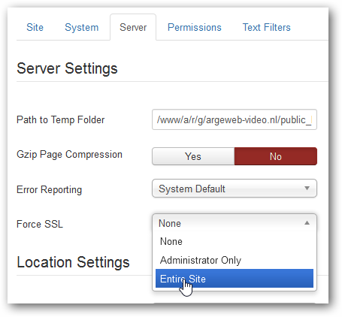Click the Force SSL label
The image size is (342, 317).
pyautogui.click(x=40, y=224)
